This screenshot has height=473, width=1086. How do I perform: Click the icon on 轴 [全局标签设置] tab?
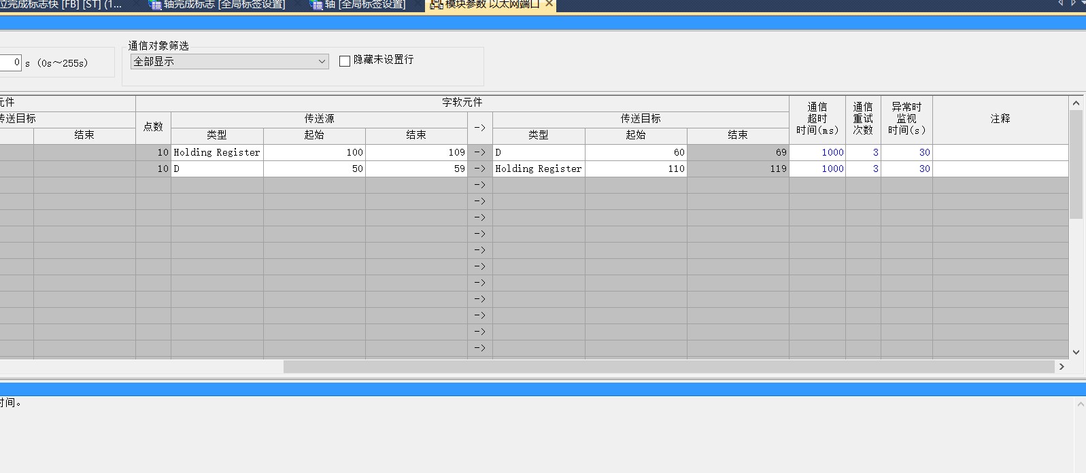click(316, 5)
